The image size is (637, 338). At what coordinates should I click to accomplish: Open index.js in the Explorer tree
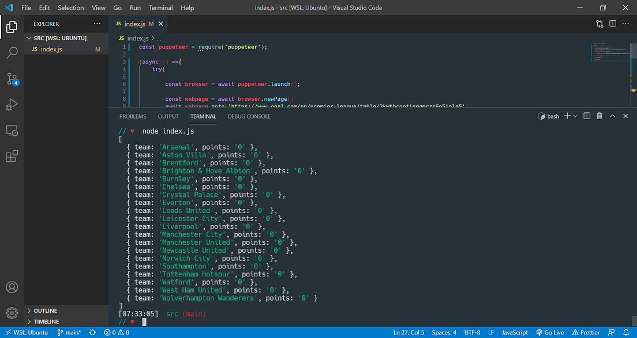[66, 50]
